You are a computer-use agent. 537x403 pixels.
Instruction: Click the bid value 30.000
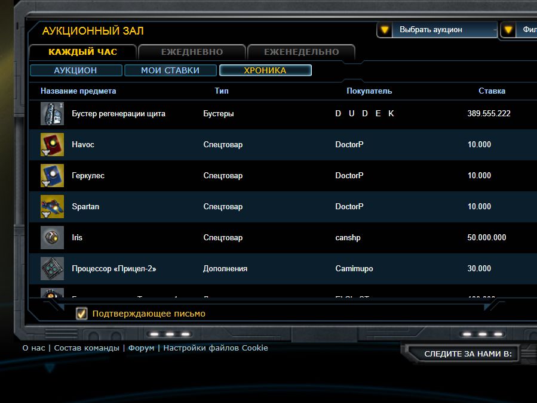[x=479, y=269]
